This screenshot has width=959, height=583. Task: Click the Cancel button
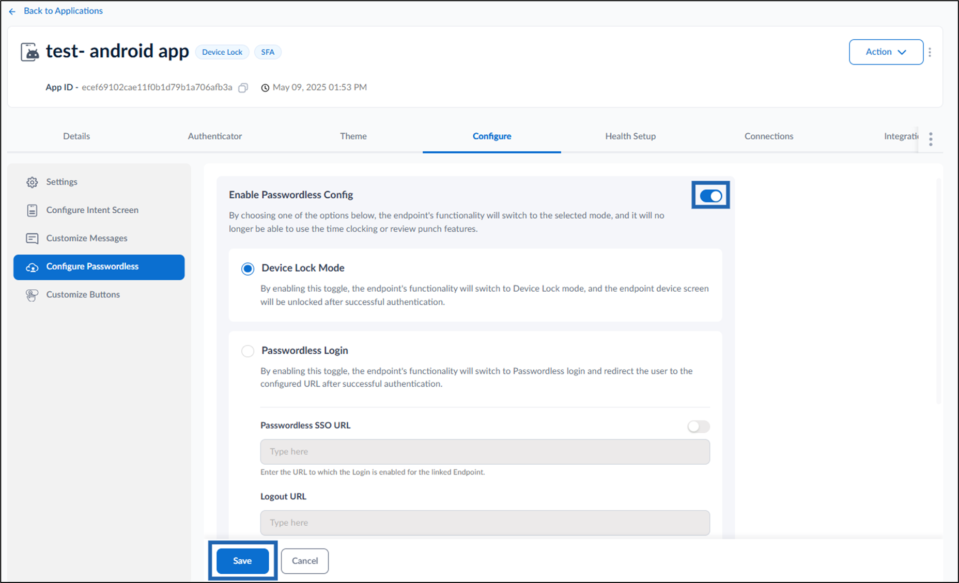pos(305,561)
